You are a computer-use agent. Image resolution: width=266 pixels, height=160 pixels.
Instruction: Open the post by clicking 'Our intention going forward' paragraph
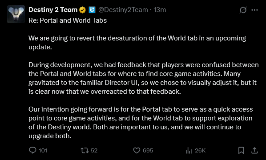tap(141, 123)
